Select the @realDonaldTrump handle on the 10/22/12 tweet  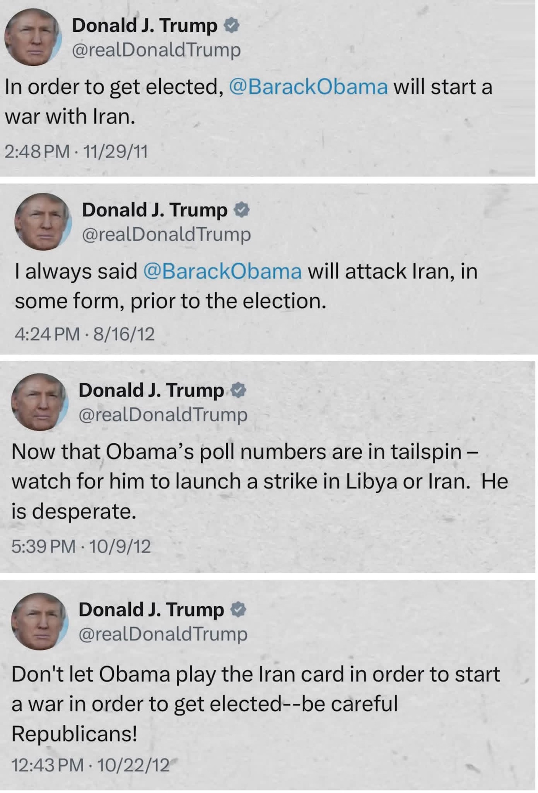pyautogui.click(x=163, y=634)
